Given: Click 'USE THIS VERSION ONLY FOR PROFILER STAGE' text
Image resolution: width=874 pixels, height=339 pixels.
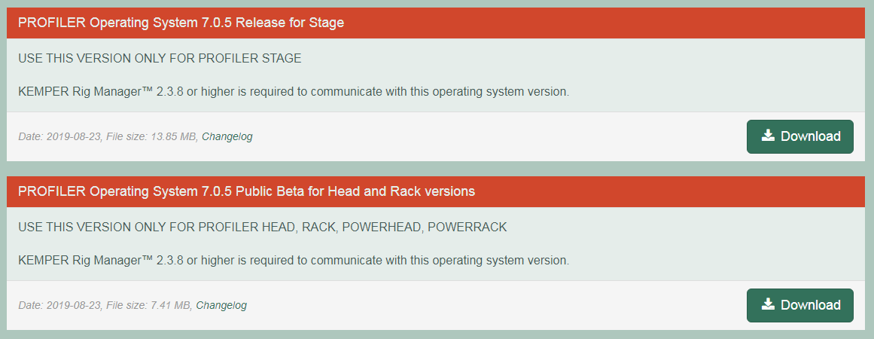Looking at the screenshot, I should click(x=160, y=59).
